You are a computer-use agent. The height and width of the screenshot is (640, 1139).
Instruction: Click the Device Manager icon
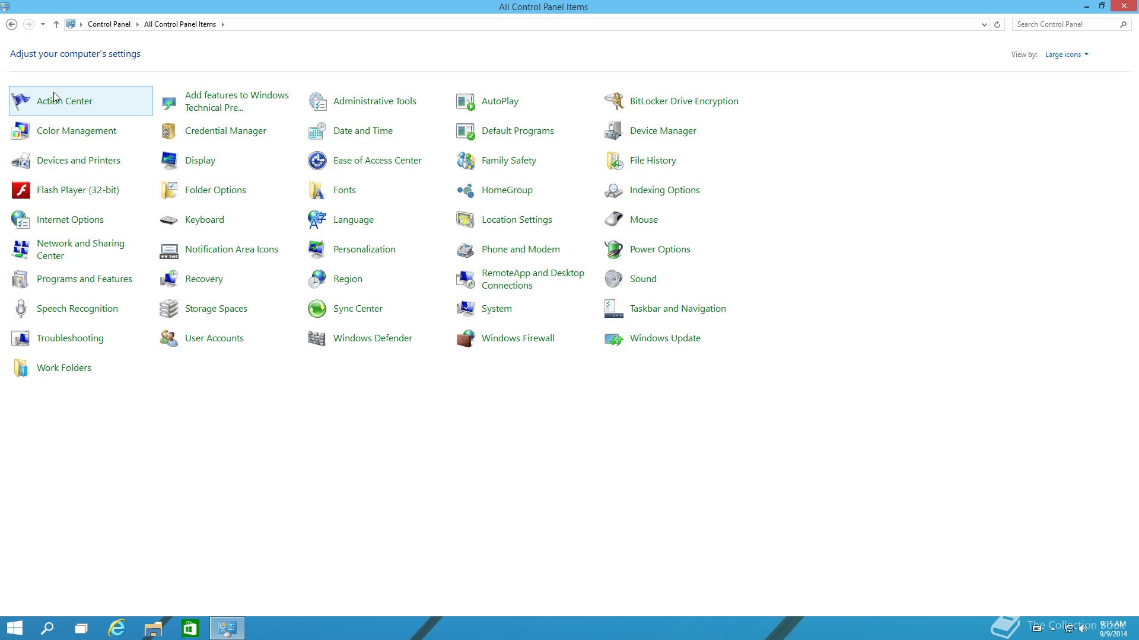[614, 131]
